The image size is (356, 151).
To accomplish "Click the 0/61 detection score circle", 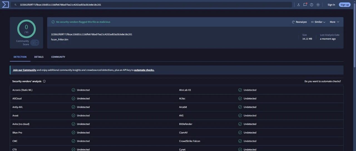I will 26,29.
